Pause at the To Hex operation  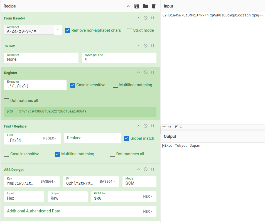tap(153, 46)
